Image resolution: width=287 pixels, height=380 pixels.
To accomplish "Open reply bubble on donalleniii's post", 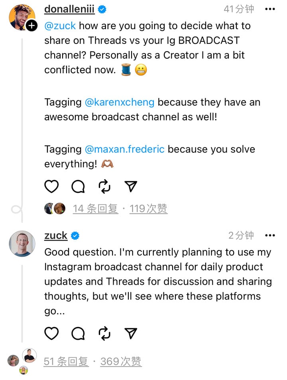I will 78,186.
